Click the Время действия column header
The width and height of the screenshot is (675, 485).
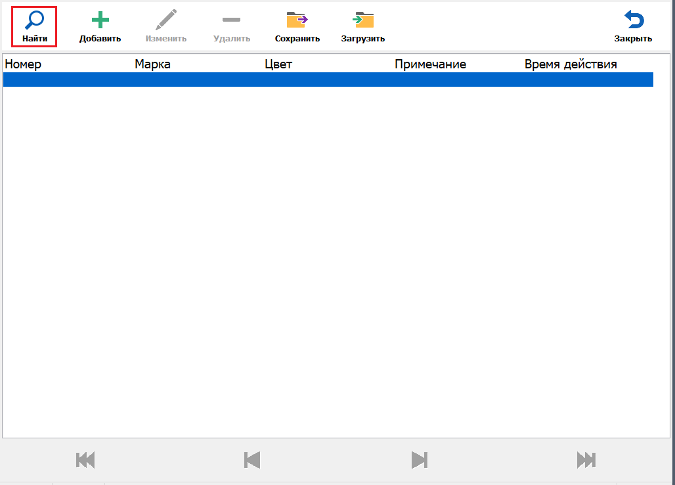(570, 64)
